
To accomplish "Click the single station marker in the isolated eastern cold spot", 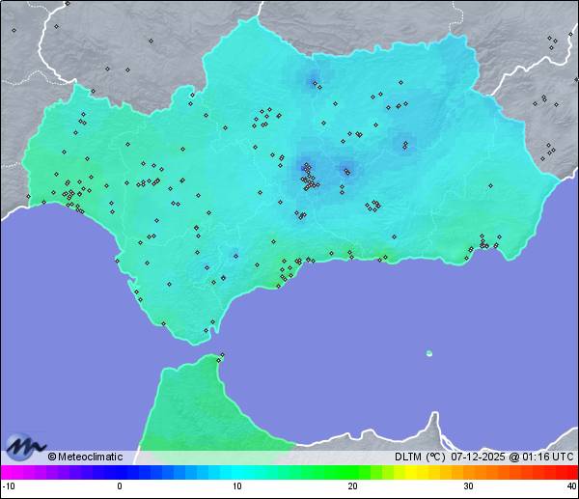I will point(404,145).
